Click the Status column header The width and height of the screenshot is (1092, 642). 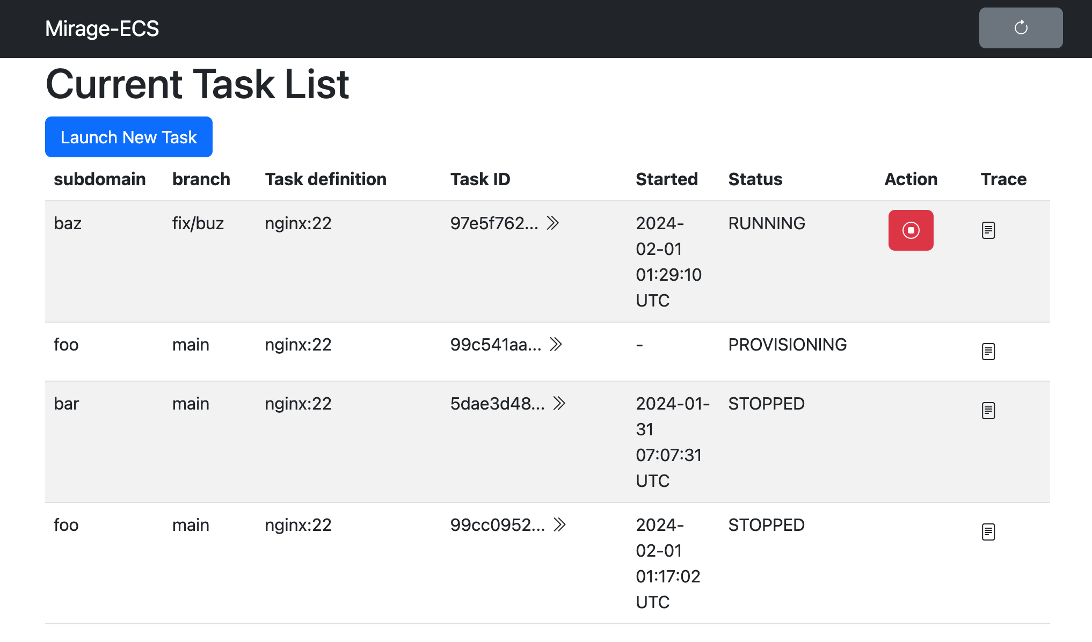coord(755,179)
